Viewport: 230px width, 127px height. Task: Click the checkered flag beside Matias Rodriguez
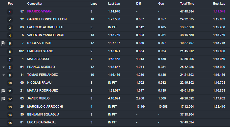3,91
